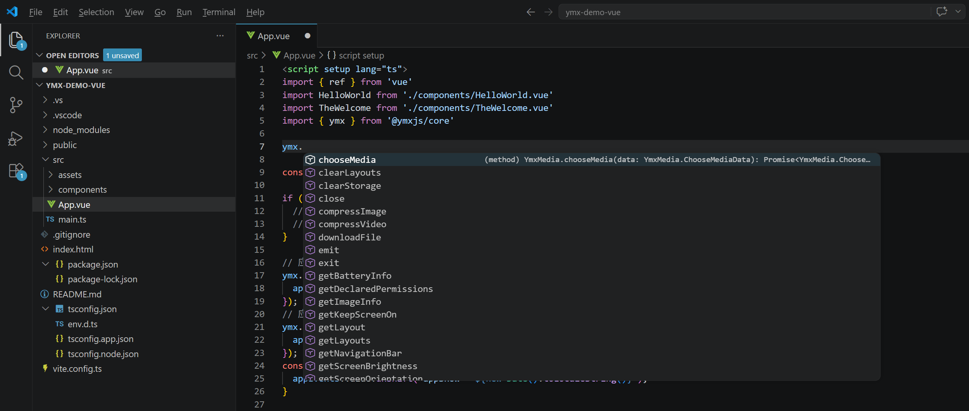The height and width of the screenshot is (411, 969).
Task: Collapse tsconfig.json nested files
Action: click(45, 309)
